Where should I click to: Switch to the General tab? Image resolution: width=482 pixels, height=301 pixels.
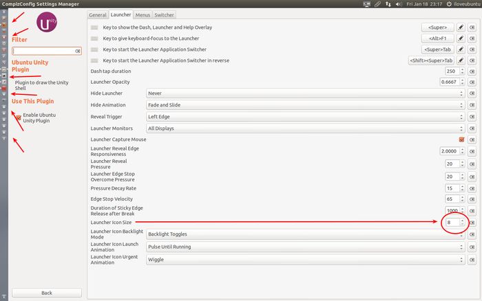98,14
